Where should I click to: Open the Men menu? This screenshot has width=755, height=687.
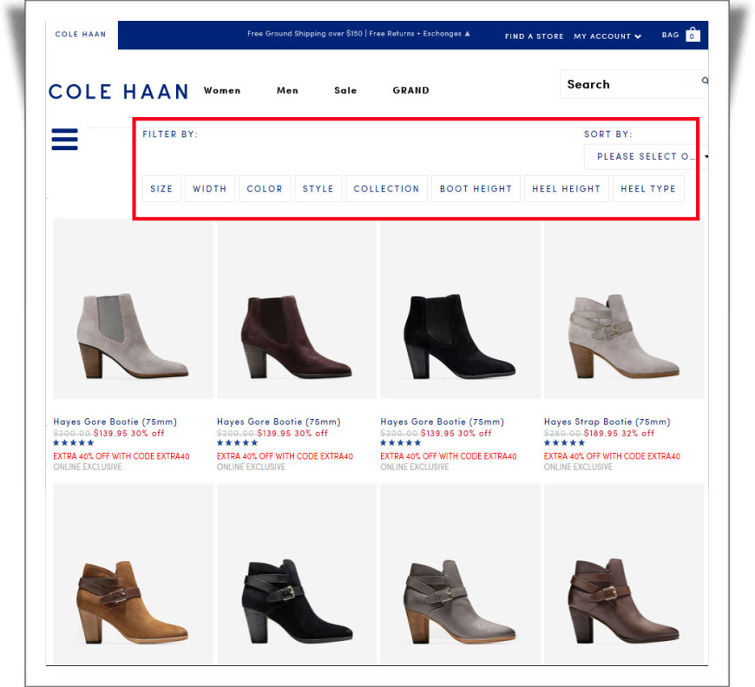287,90
